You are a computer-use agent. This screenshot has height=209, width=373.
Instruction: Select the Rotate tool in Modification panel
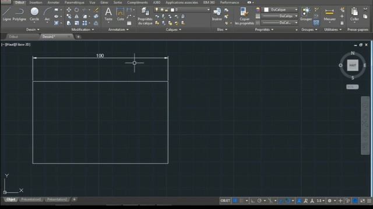76,10
